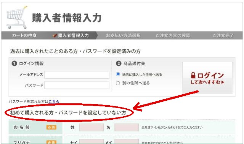The image size is (244, 144).
Task: Select 別の住所へ送る radio option
Action: 118,83
